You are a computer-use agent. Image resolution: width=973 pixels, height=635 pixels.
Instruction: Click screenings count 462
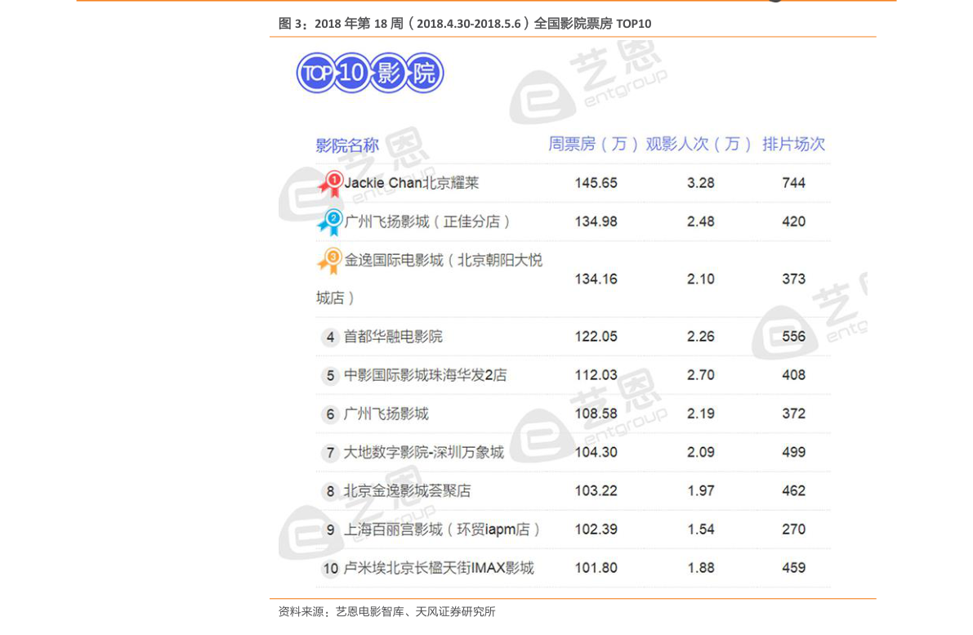pyautogui.click(x=793, y=490)
